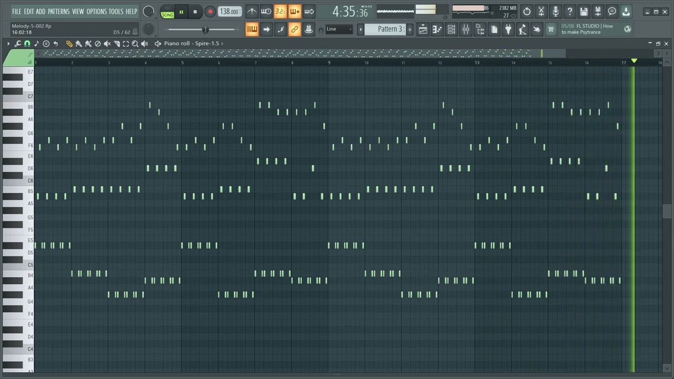Open the Playlist window button
674x379 pixels.
tap(423, 29)
